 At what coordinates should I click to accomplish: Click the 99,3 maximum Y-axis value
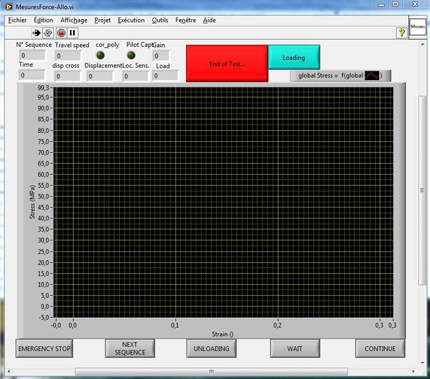coord(43,88)
